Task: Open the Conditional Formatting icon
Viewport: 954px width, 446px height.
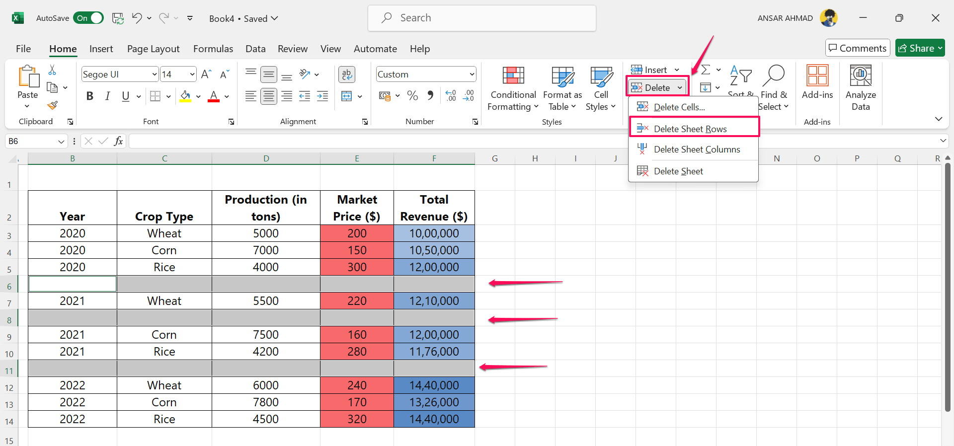Action: coord(513,75)
